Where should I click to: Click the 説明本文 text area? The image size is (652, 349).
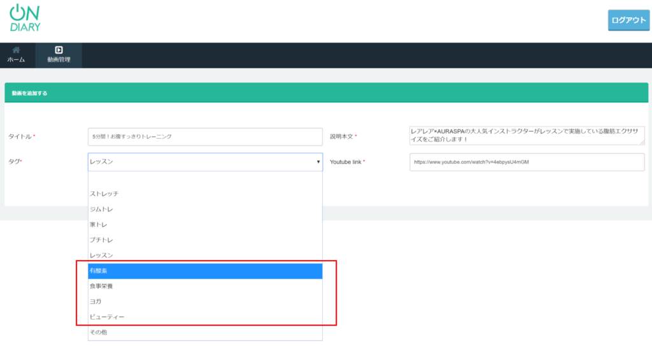[526, 135]
